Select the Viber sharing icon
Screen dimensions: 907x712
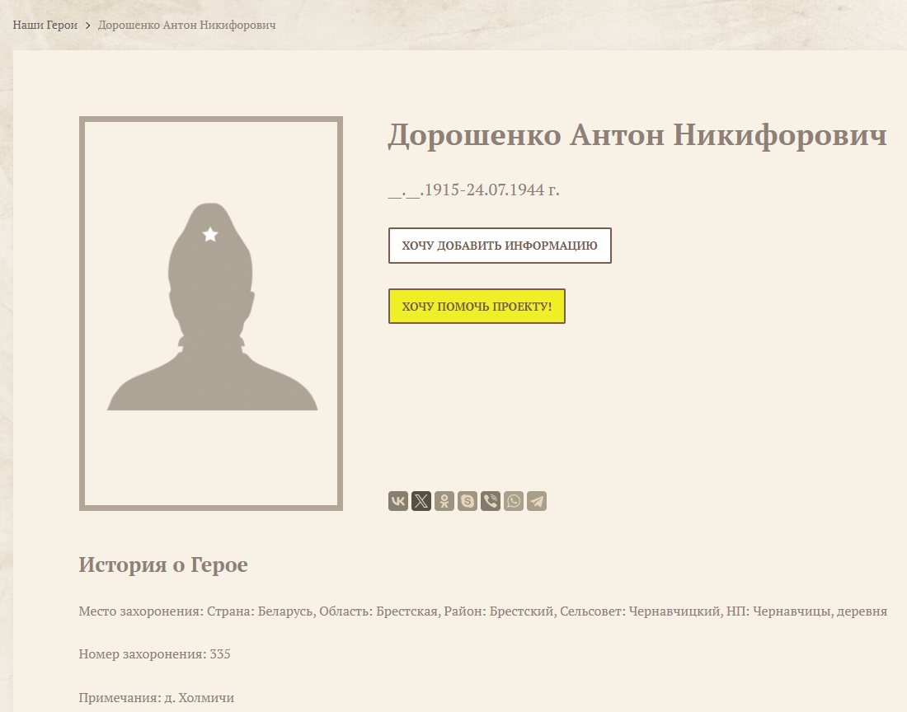pos(490,500)
